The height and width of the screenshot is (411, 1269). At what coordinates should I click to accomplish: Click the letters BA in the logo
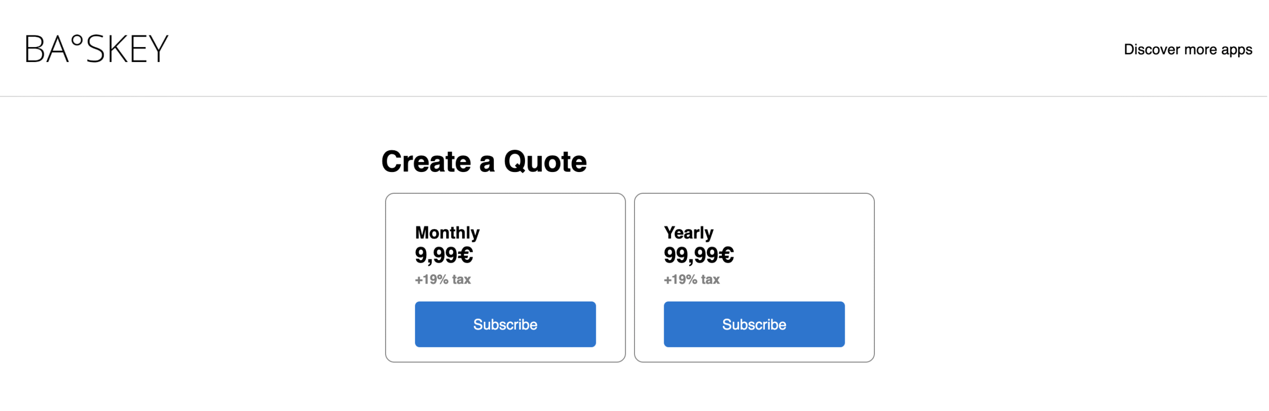tap(46, 50)
